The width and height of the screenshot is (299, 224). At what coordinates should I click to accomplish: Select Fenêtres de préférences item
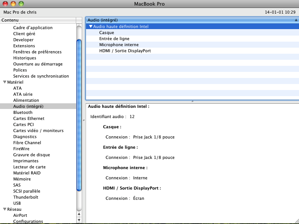tap(38, 52)
